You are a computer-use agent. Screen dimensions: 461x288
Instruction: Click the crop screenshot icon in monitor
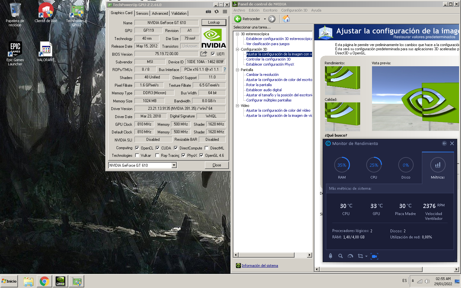click(360, 256)
